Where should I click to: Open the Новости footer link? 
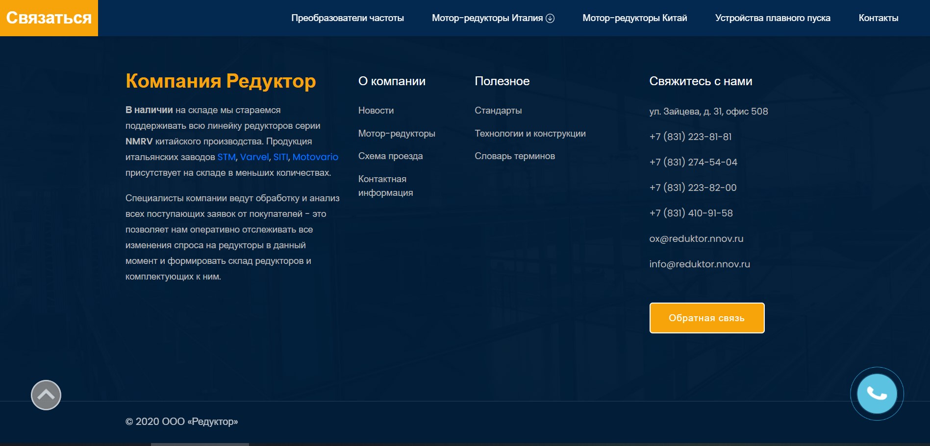pyautogui.click(x=376, y=111)
